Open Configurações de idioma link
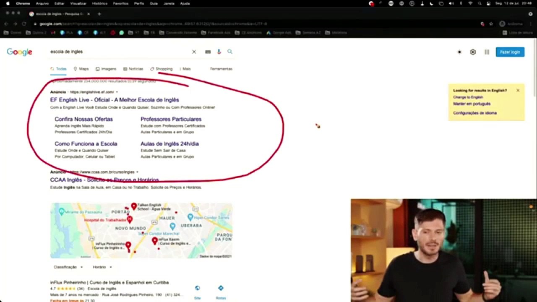The height and width of the screenshot is (302, 537). tap(474, 113)
